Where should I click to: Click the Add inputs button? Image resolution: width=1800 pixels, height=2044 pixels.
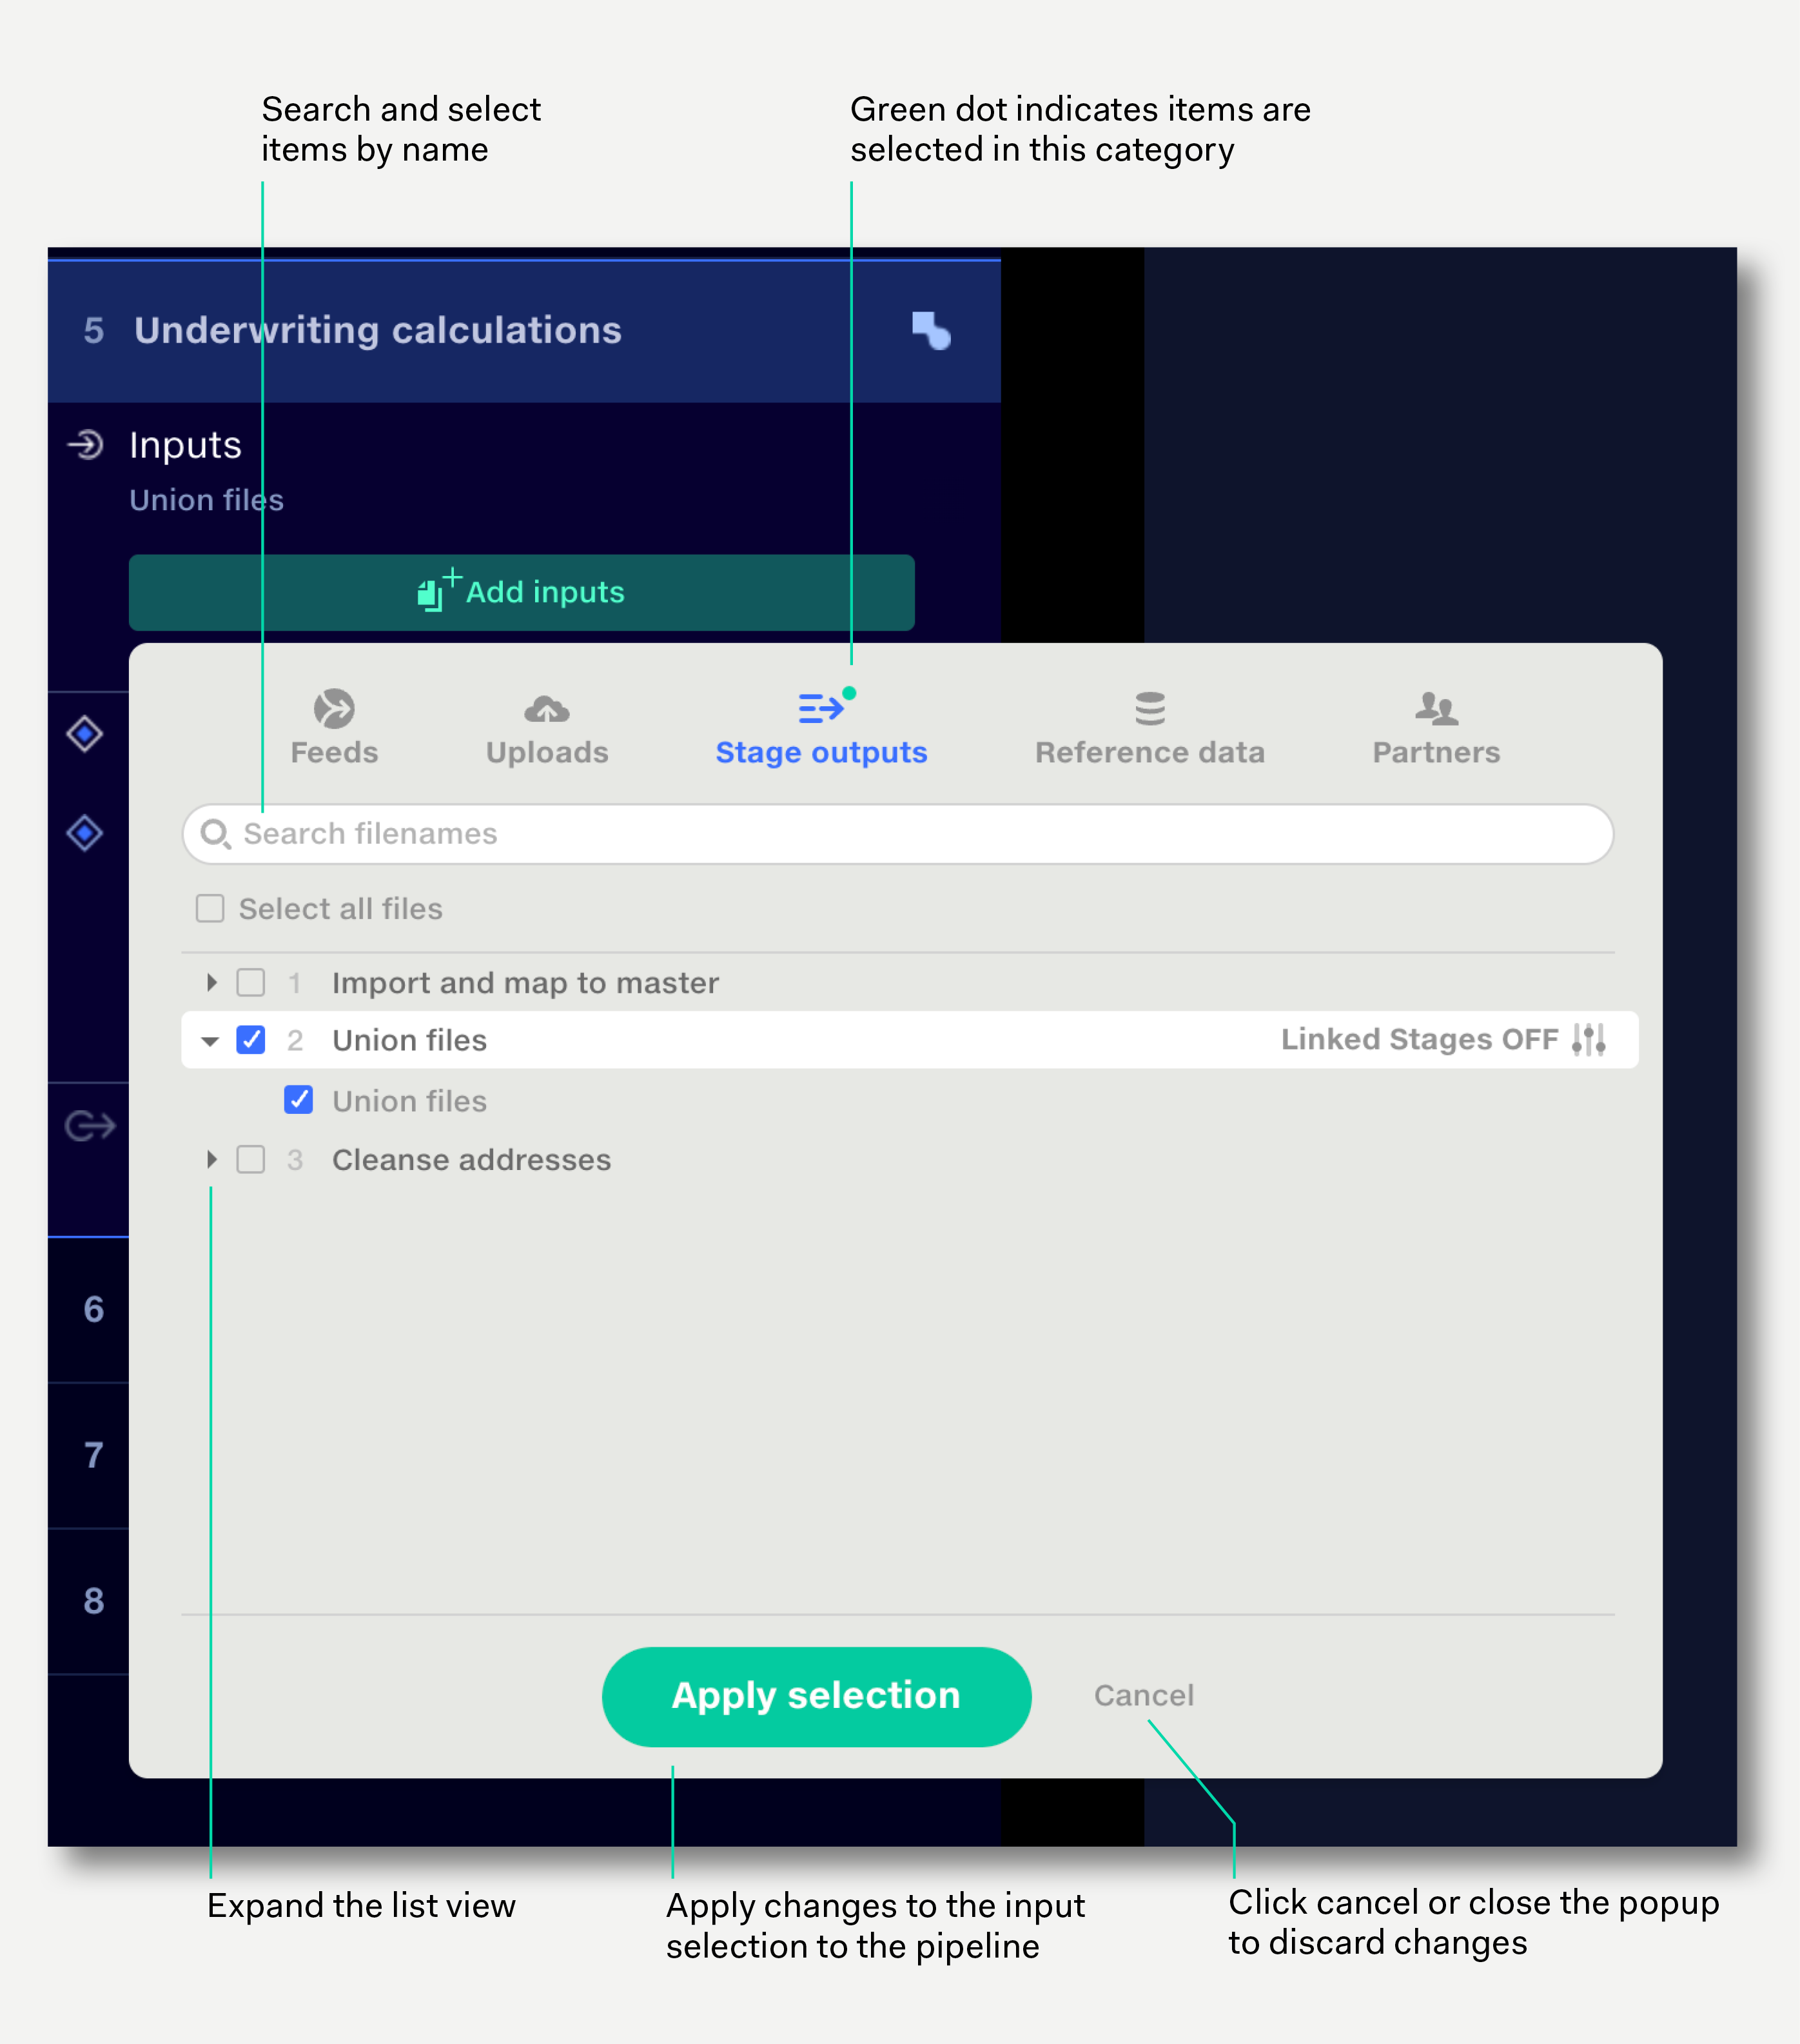[522, 592]
